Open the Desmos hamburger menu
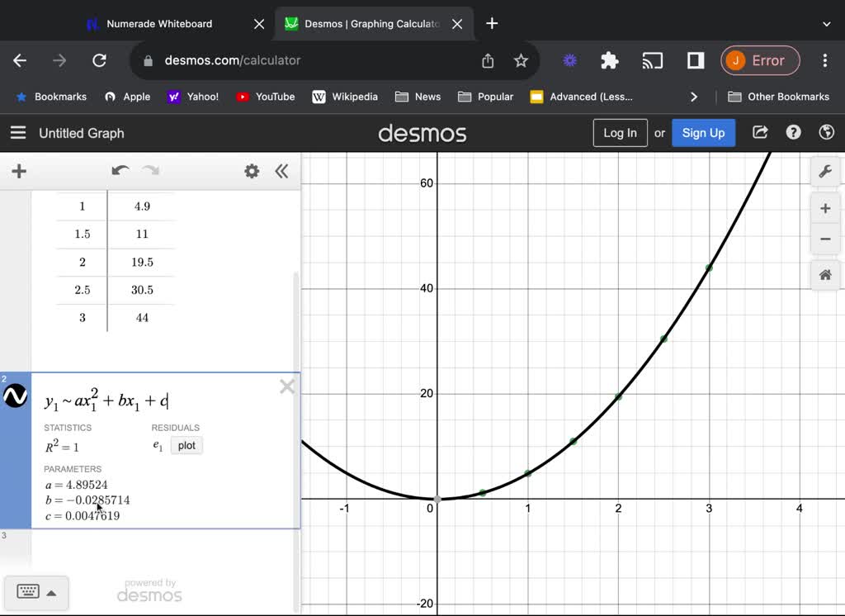 click(x=17, y=133)
